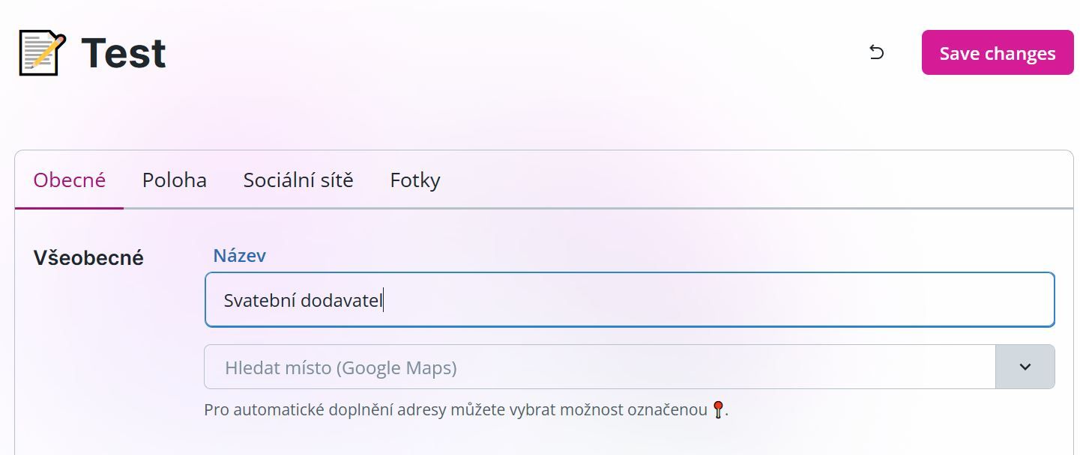Viewport: 1080px width, 455px height.
Task: Click the notepad and pencil icon
Action: 42,53
